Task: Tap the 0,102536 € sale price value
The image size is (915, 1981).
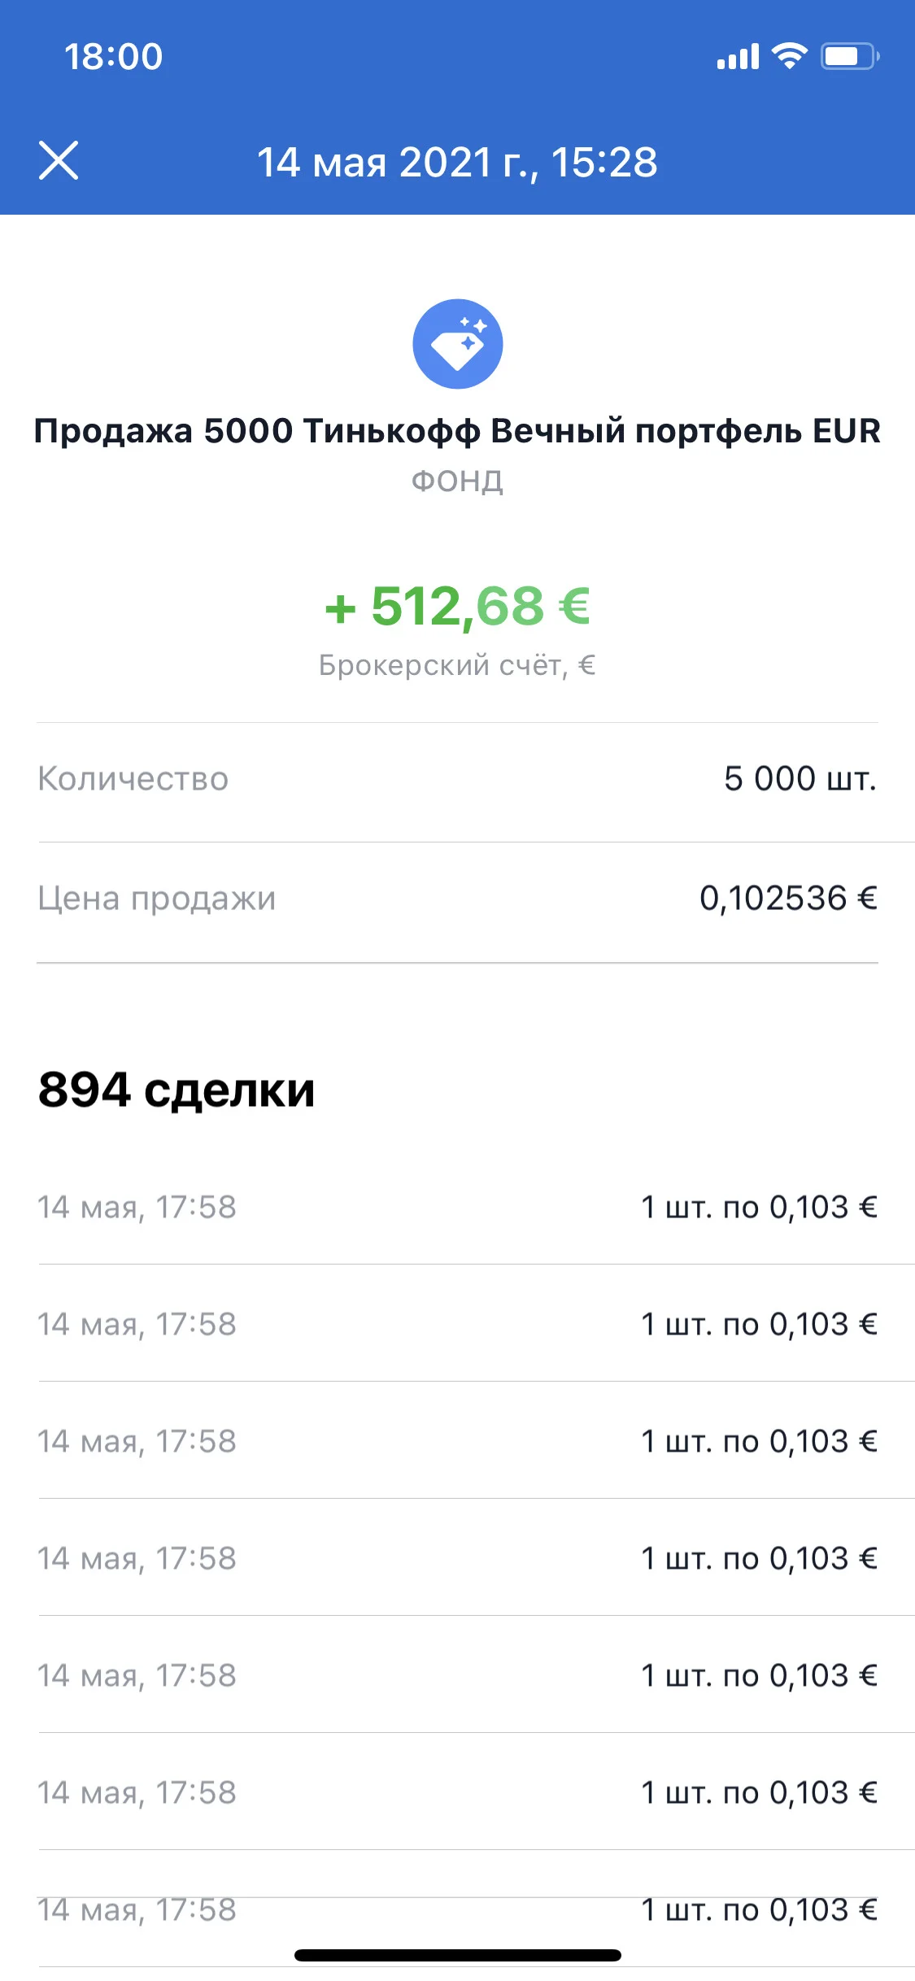Action: (x=788, y=898)
